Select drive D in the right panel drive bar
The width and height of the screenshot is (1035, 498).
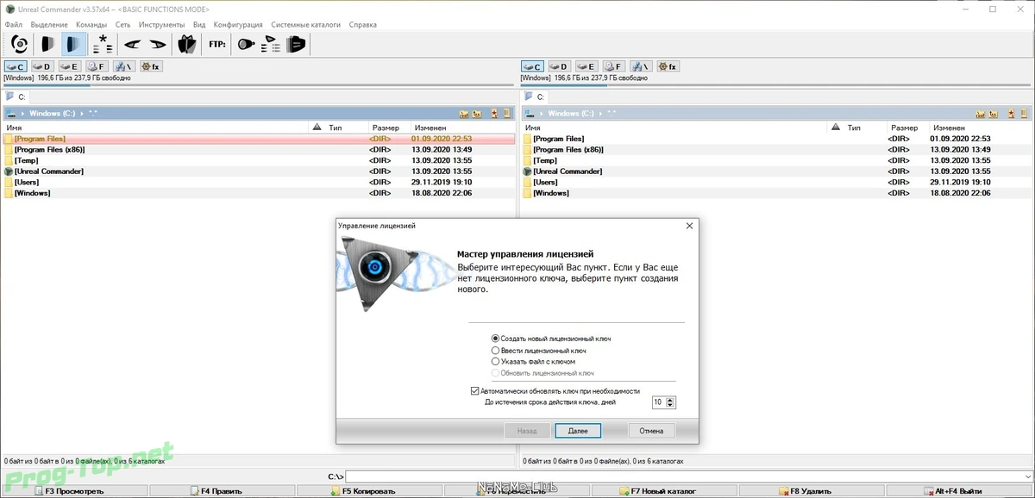point(560,66)
